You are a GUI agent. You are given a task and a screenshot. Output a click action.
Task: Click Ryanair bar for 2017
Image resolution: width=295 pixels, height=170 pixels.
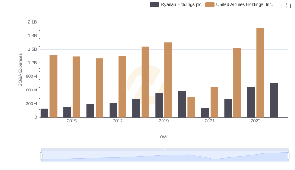(113, 110)
